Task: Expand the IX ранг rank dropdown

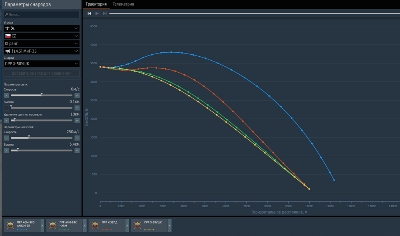Action: 42,44
